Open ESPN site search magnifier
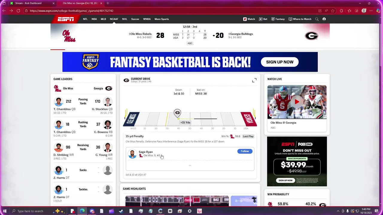The width and height of the screenshot is (383, 215). point(317,19)
